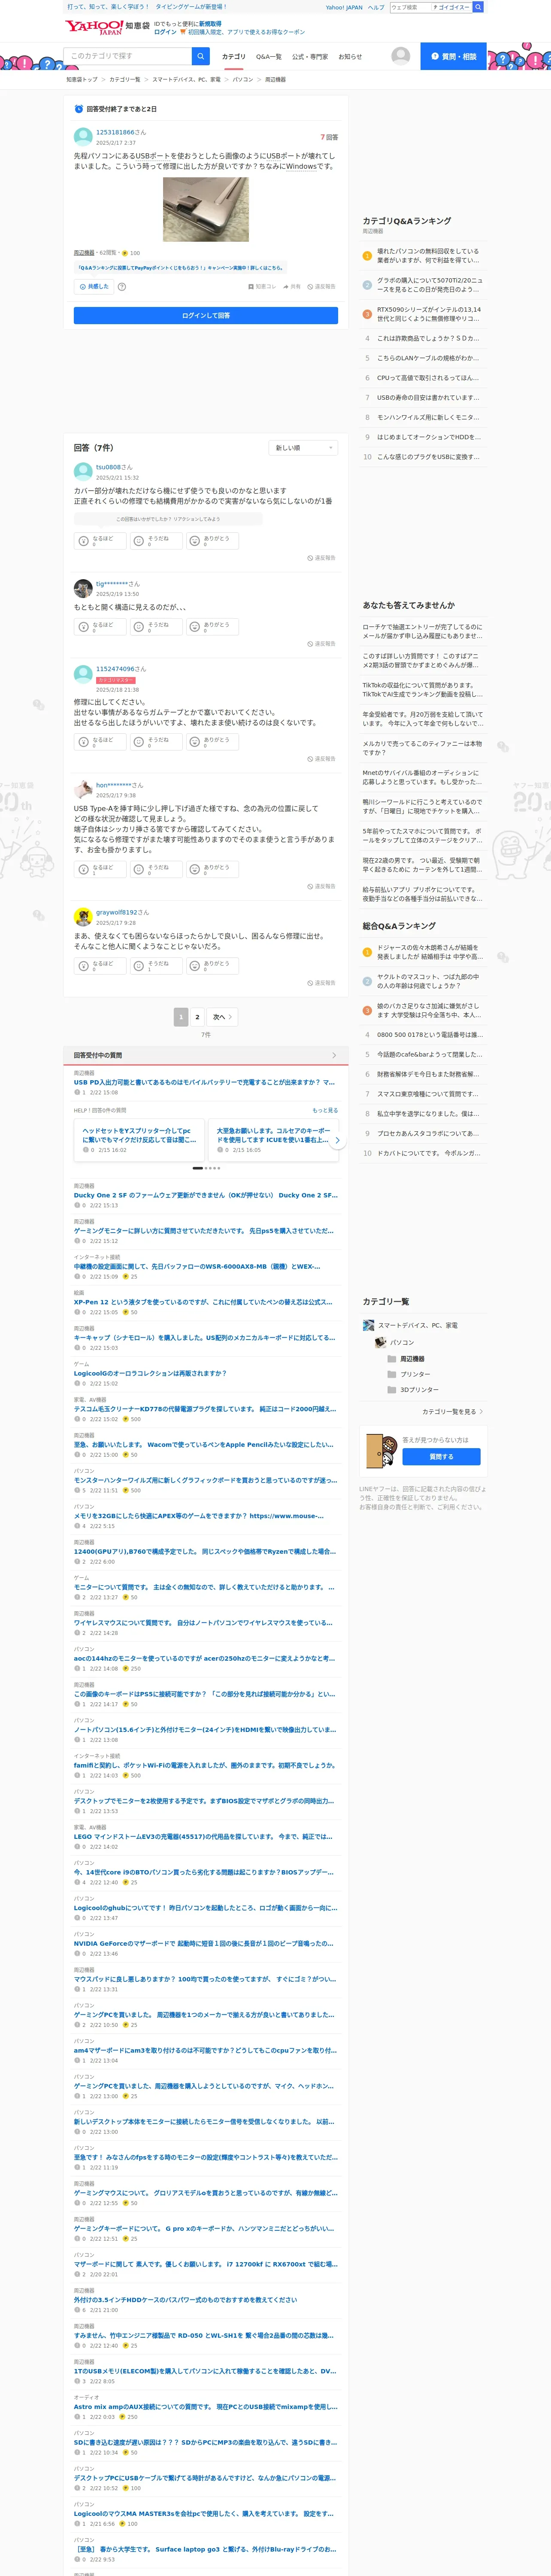The height and width of the screenshot is (2576, 551).
Task: Open the お知らせ tab
Action: [350, 57]
